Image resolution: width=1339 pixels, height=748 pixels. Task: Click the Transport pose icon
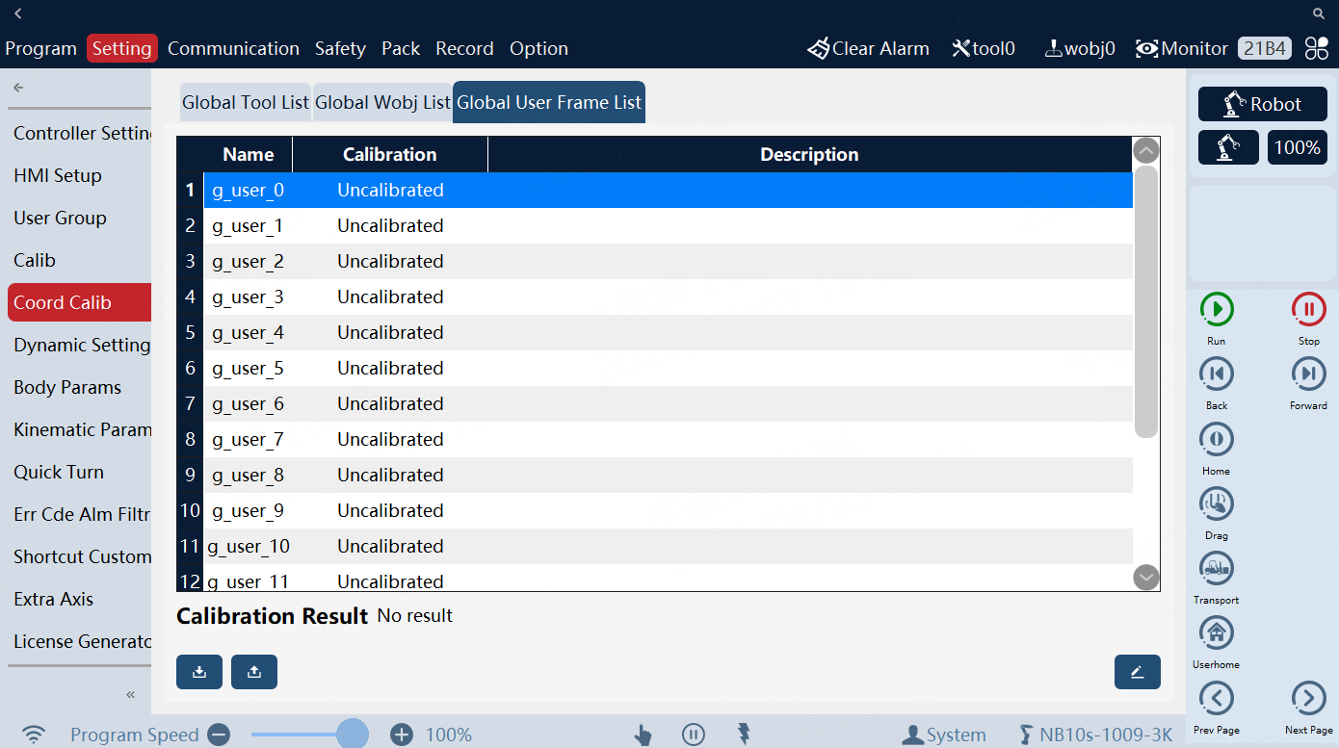[x=1216, y=568]
